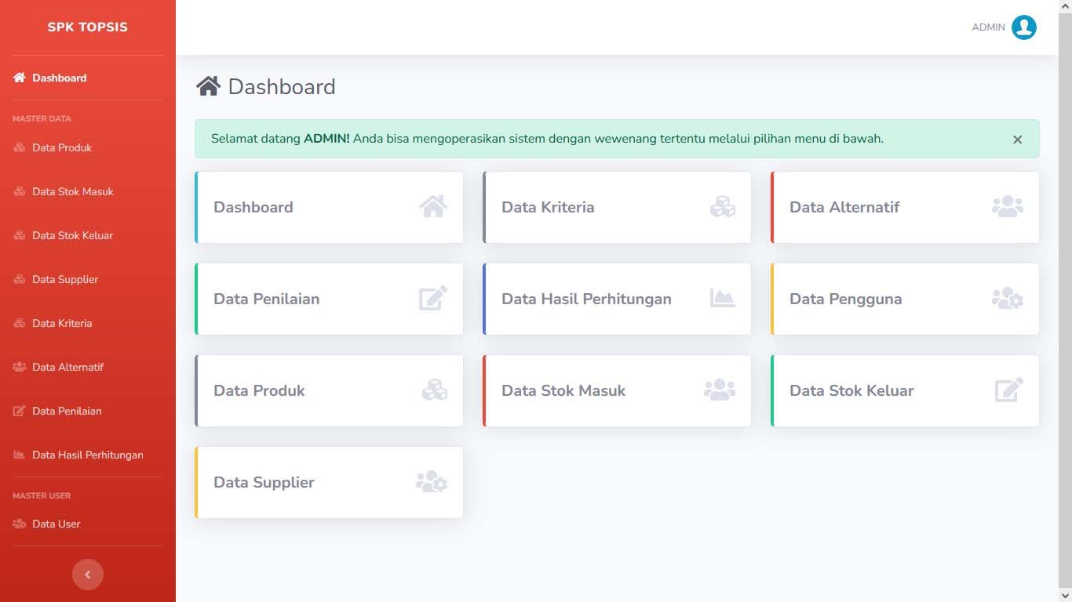Viewport: 1072px width, 602px height.
Task: Click the edit icon on Data Penilaian card
Action: pyautogui.click(x=433, y=299)
